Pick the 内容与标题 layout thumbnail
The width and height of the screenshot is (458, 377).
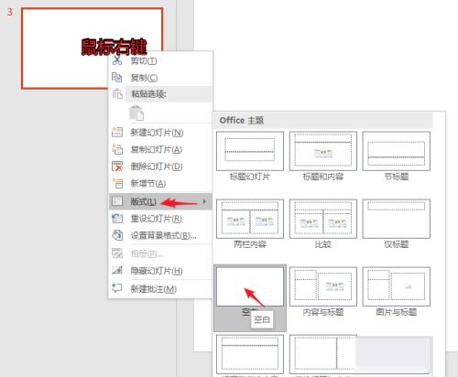pyautogui.click(x=323, y=286)
